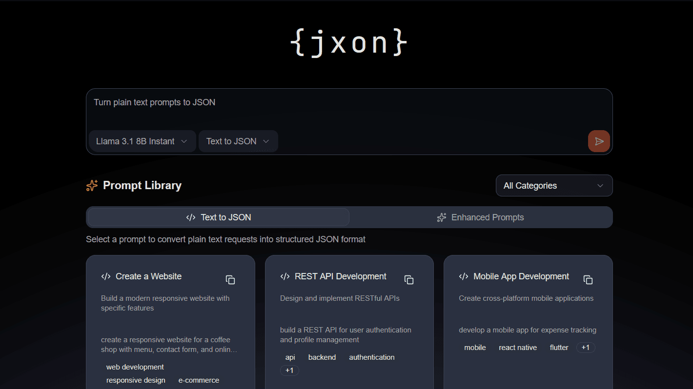Screen dimensions: 693x389
Task: Click +1 tag on Mobile App Development card
Action: [x=586, y=348]
